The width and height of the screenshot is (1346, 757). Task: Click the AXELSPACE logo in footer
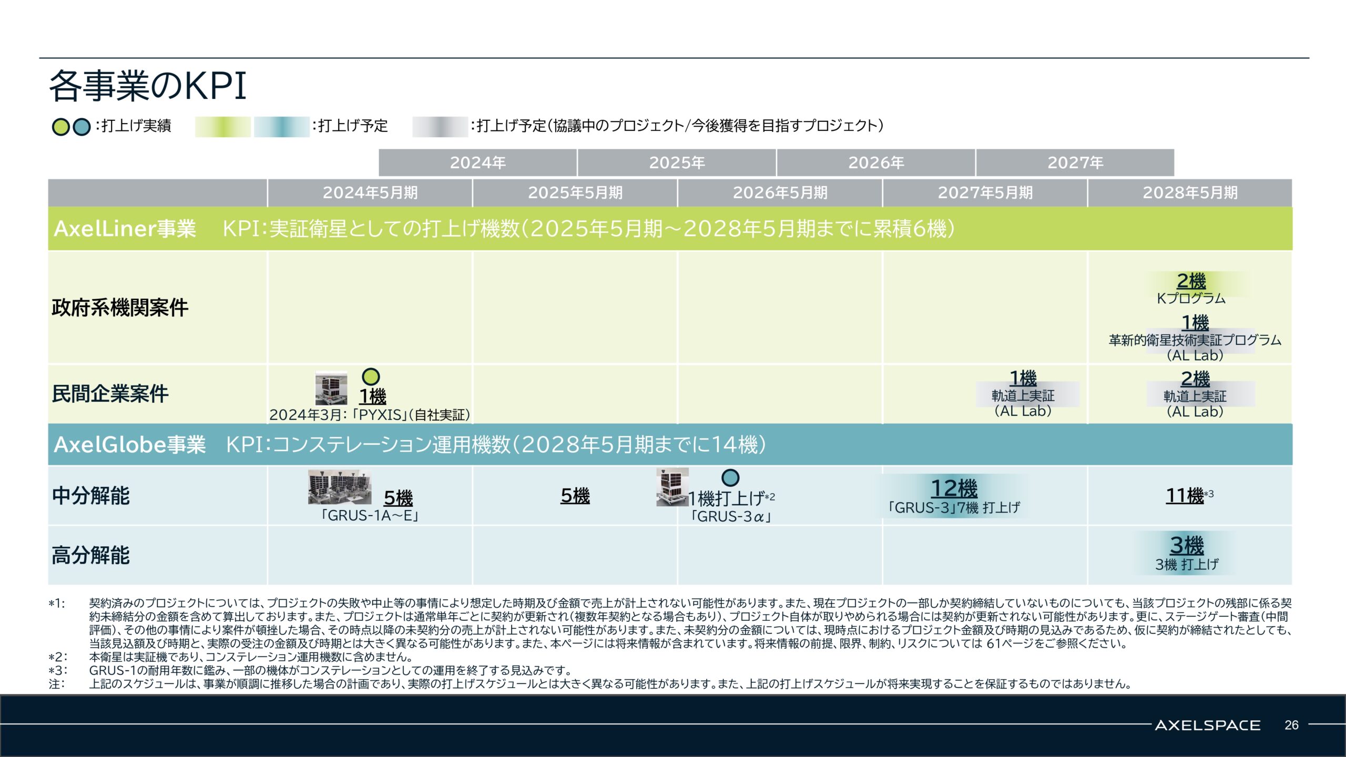click(1208, 725)
